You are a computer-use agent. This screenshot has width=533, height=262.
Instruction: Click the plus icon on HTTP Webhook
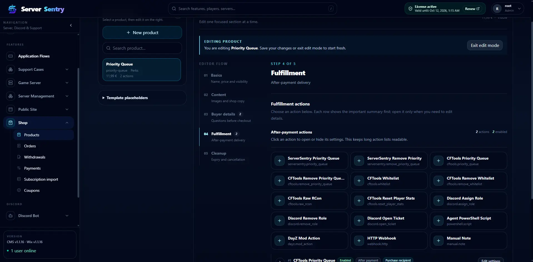pyautogui.click(x=359, y=241)
